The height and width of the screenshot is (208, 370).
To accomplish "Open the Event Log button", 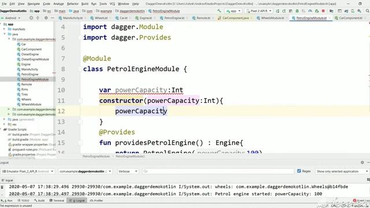I will click(x=361, y=200).
